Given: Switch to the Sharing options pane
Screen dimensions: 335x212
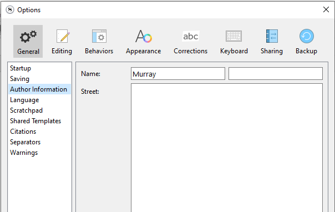Looking at the screenshot, I should click(x=272, y=41).
